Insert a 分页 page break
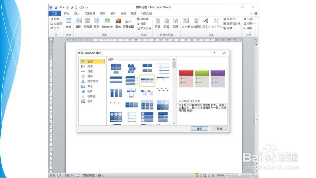316x178 pixels. coord(55,28)
